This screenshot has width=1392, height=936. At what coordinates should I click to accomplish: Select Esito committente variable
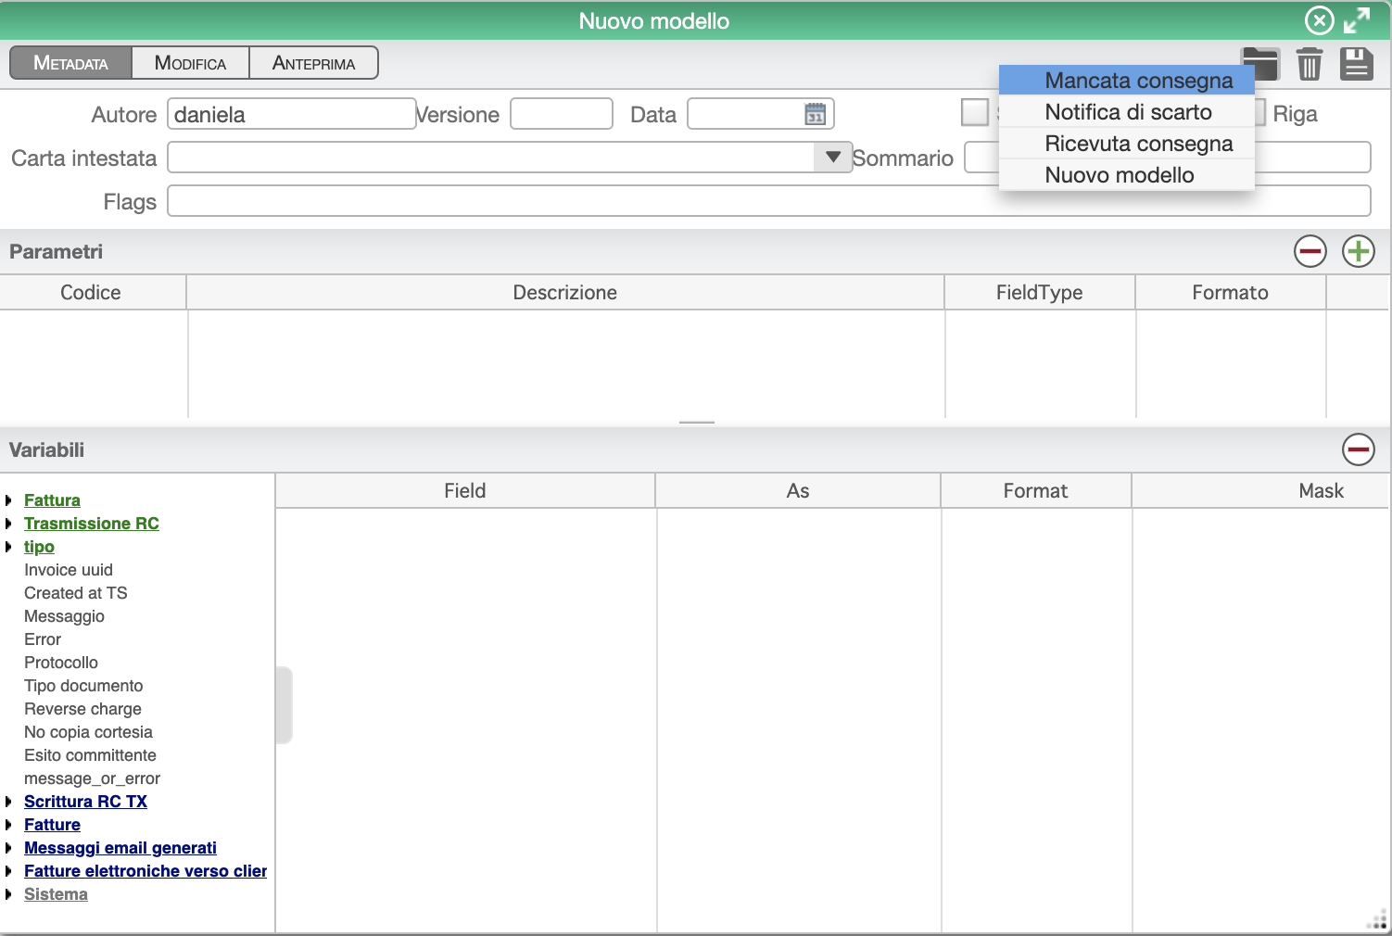tap(90, 755)
